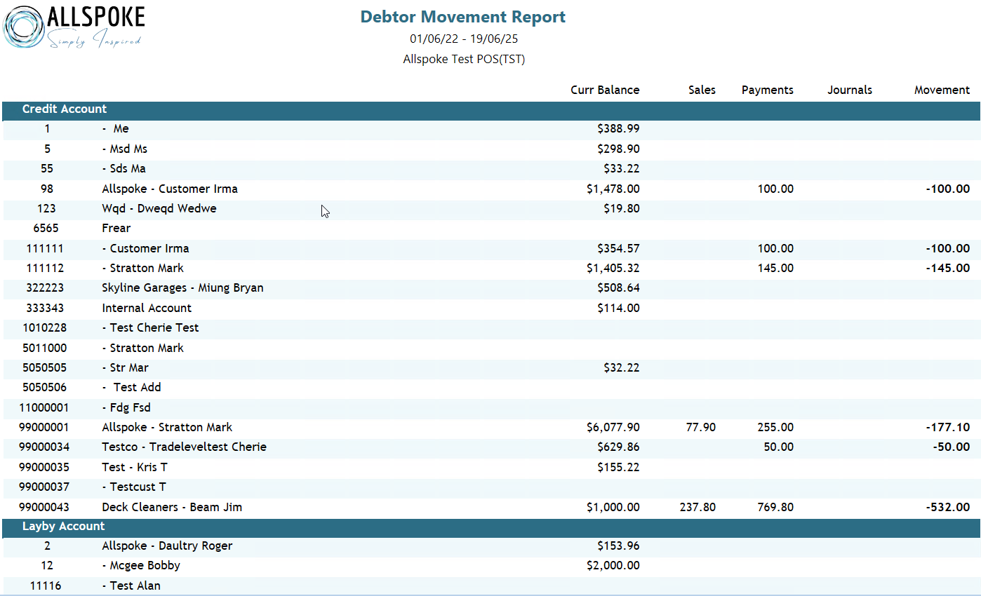Click the $153.96 balance
The width and height of the screenshot is (981, 596).
pyautogui.click(x=618, y=546)
